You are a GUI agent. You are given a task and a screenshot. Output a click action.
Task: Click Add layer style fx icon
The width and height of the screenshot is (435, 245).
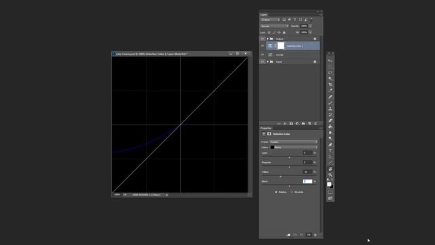285,124
